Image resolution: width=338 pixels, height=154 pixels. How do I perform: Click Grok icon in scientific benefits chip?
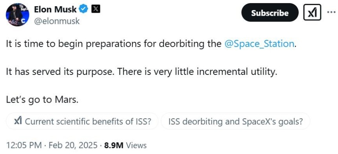coord(18,121)
